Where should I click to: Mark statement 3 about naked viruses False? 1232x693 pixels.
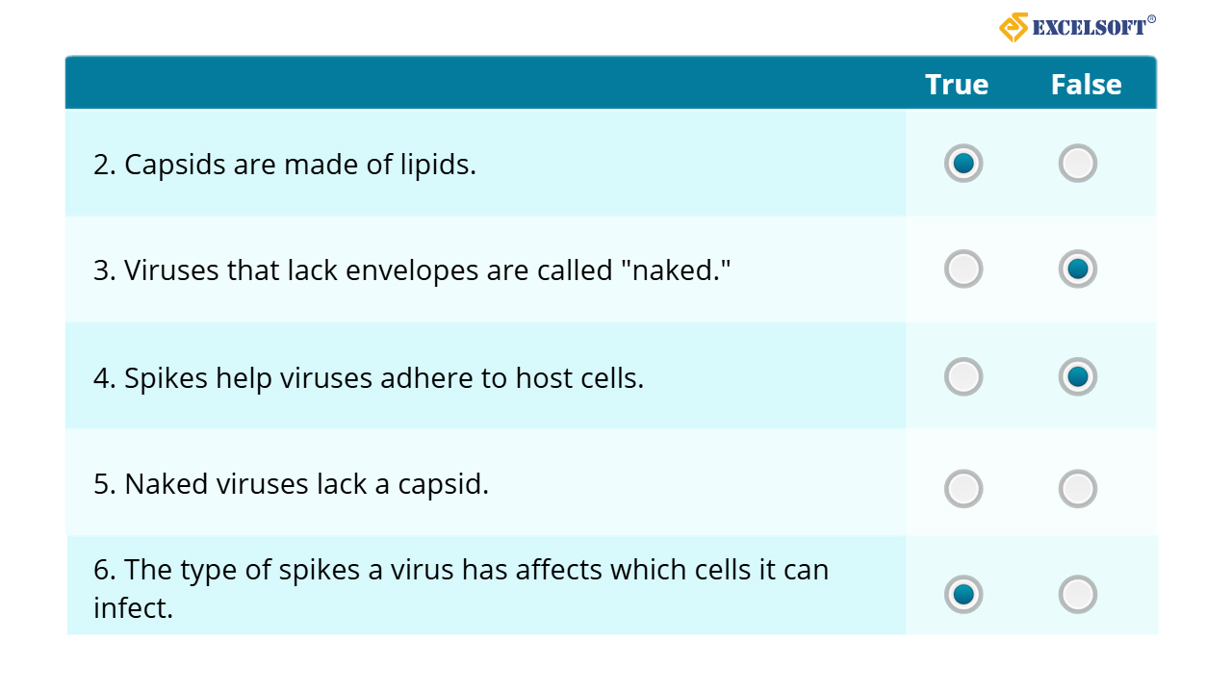(1077, 269)
